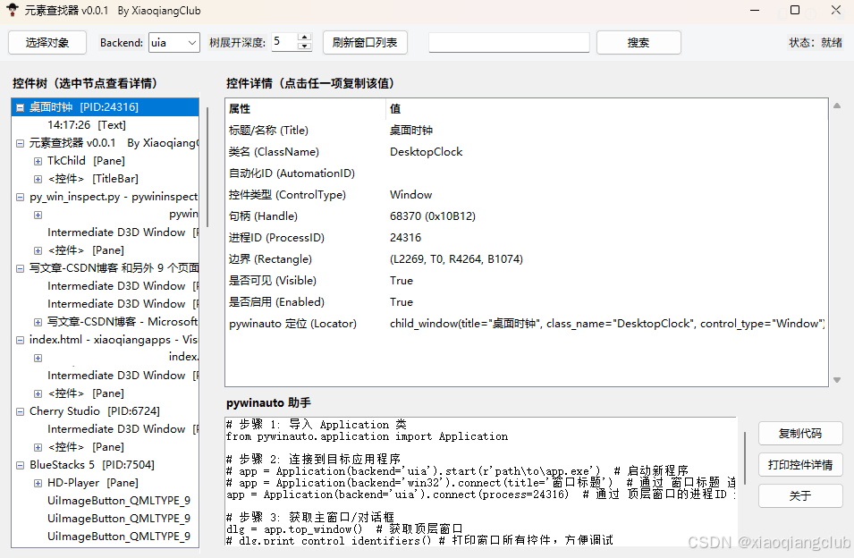The width and height of the screenshot is (854, 558).
Task: Collapse the py_win_inspect.py tree node
Action: click(21, 197)
